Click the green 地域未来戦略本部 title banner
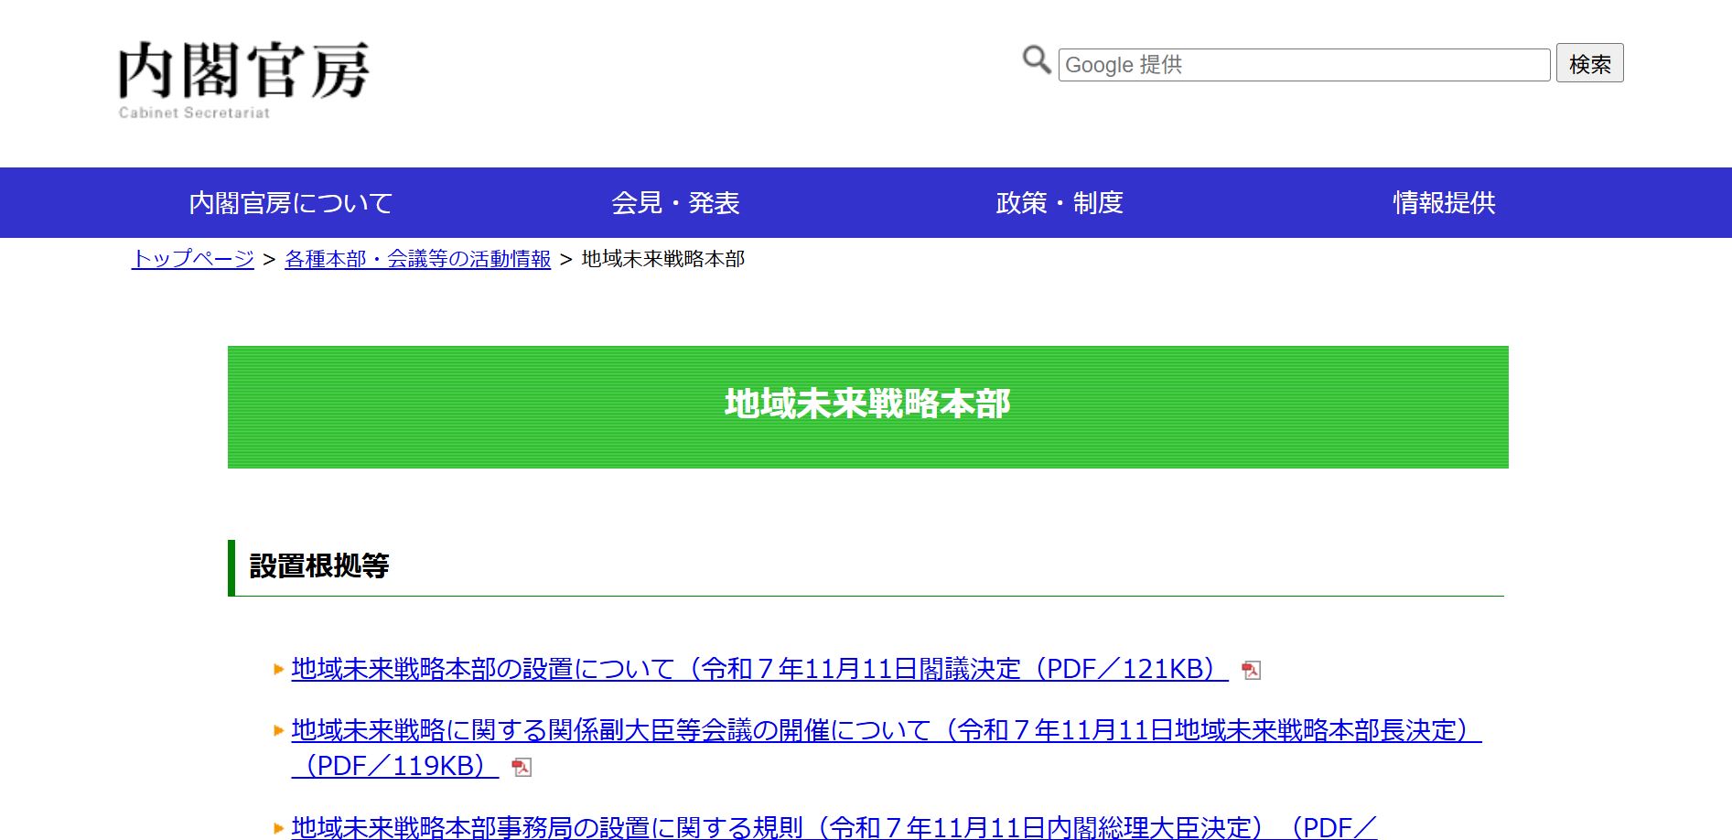 pyautogui.click(x=867, y=406)
